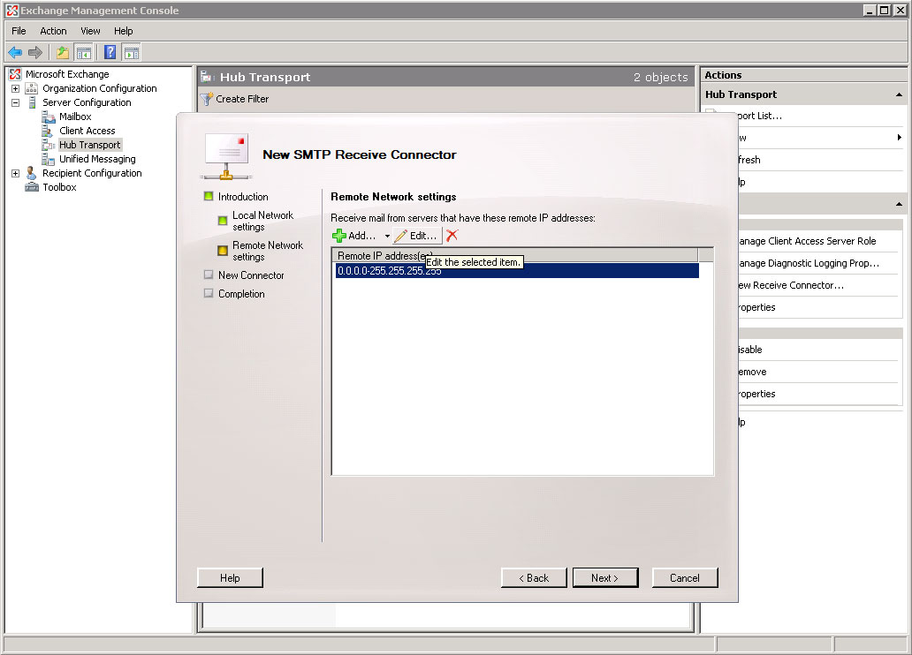This screenshot has width=912, height=655.
Task: Click the Organization Configuration icon in tree
Action: (32, 88)
